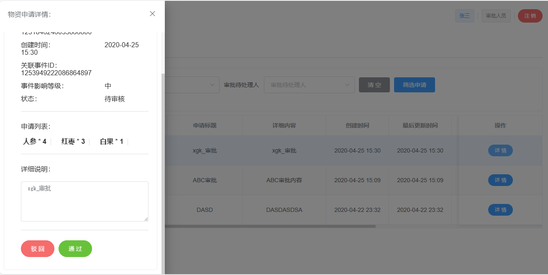This screenshot has width=548, height=275.
Task: Click the ABC审批内容 detail link
Action: click(x=284, y=180)
